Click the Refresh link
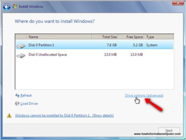This screenshot has width=186, height=140. (x=26, y=95)
